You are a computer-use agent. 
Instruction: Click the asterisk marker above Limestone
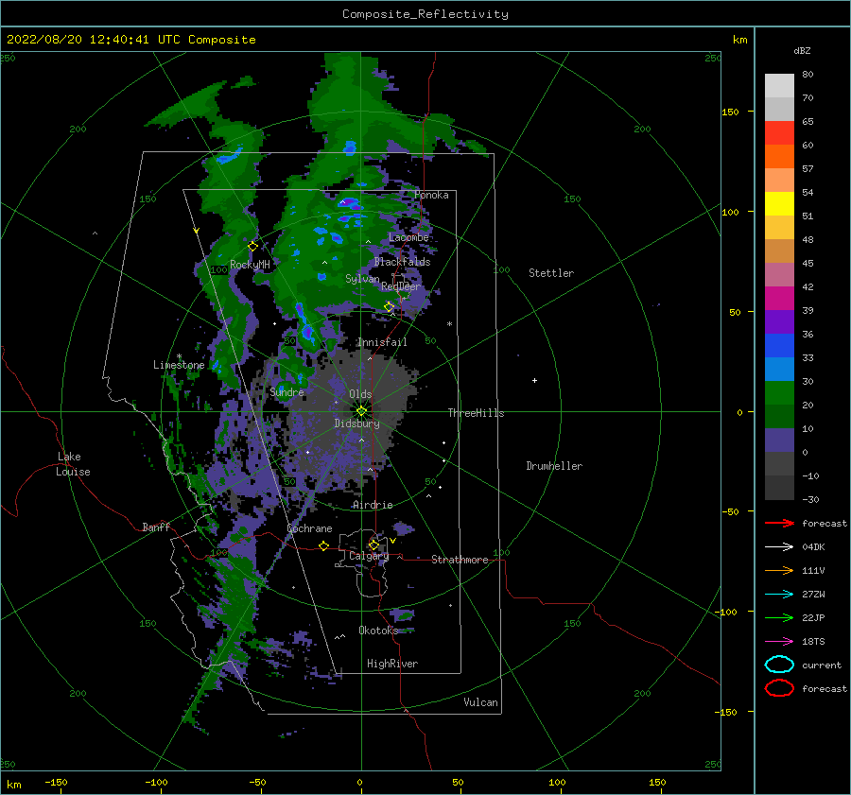coord(179,356)
